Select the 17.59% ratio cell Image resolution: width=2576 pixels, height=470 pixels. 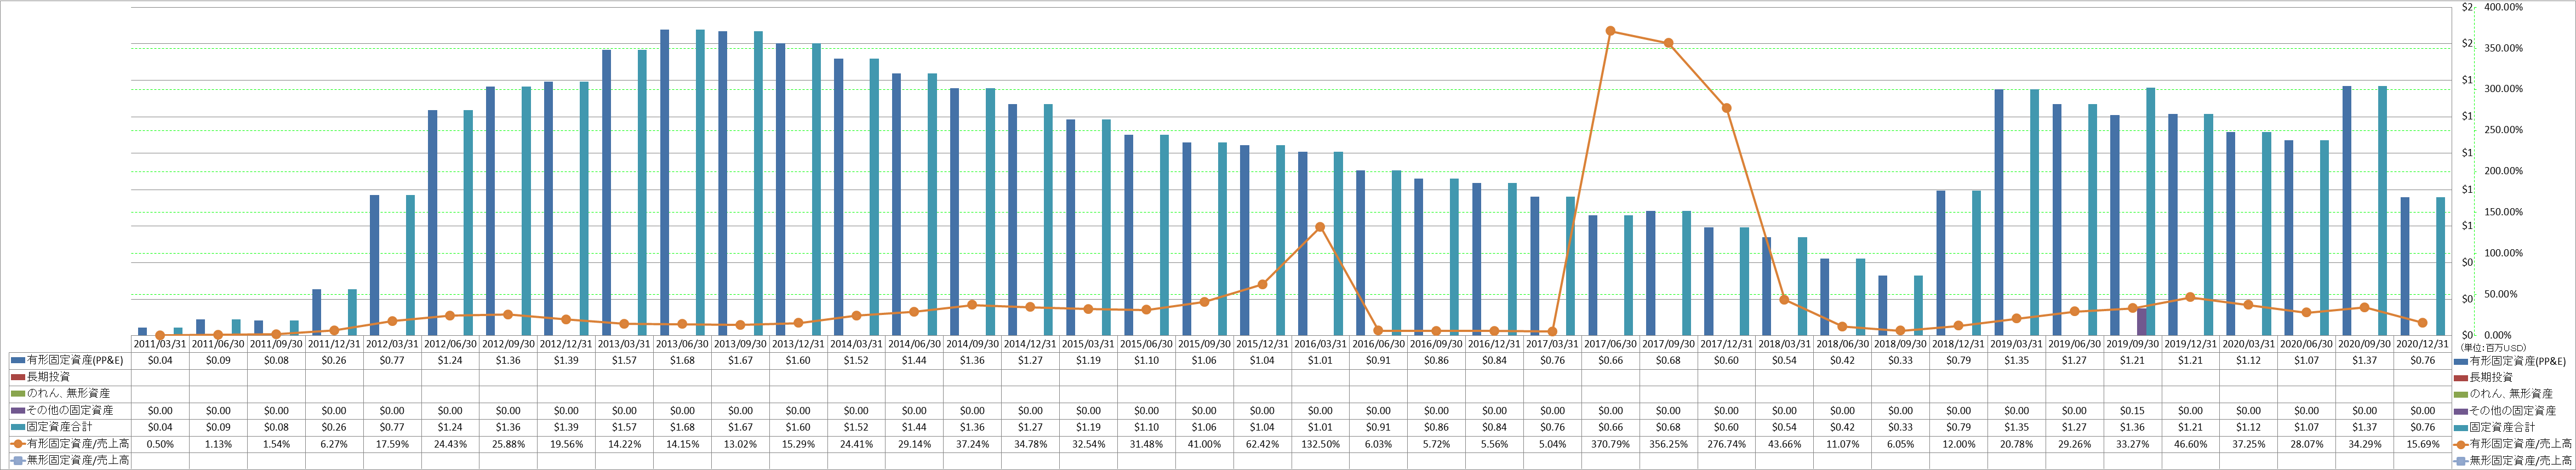[392, 444]
